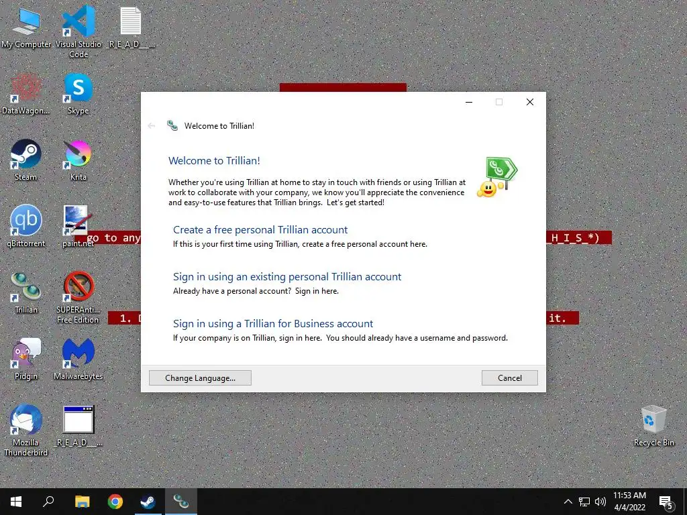
Task: Switch to Steam in the taskbar
Action: pyautogui.click(x=148, y=502)
